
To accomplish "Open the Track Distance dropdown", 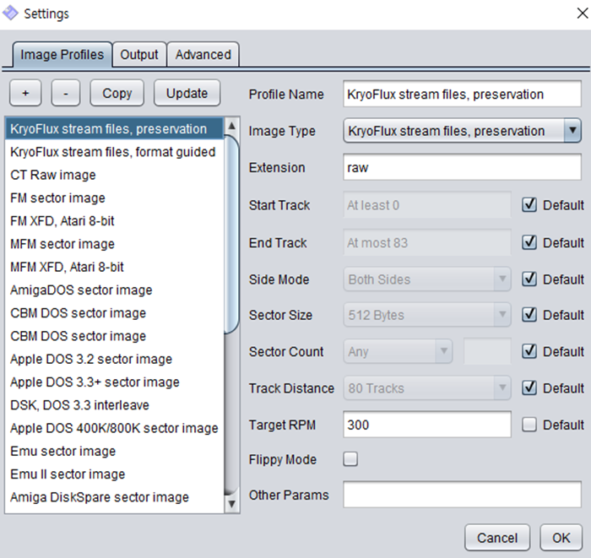I will pos(427,388).
